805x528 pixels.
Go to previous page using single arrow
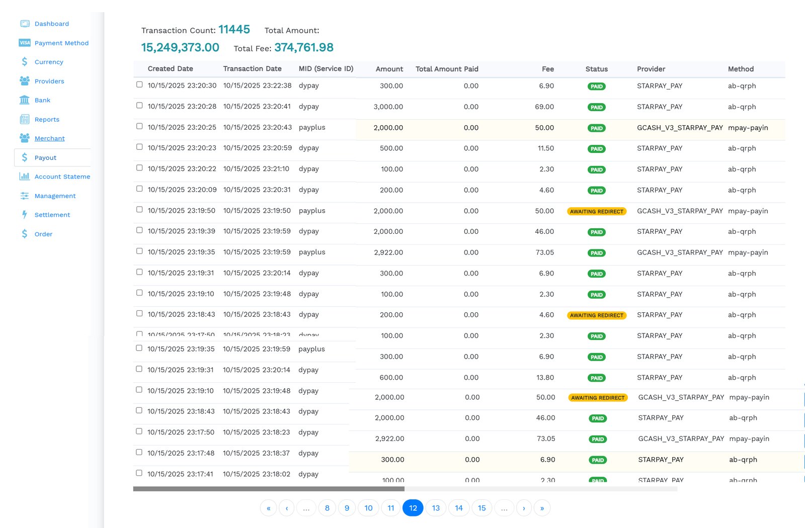coord(287,508)
